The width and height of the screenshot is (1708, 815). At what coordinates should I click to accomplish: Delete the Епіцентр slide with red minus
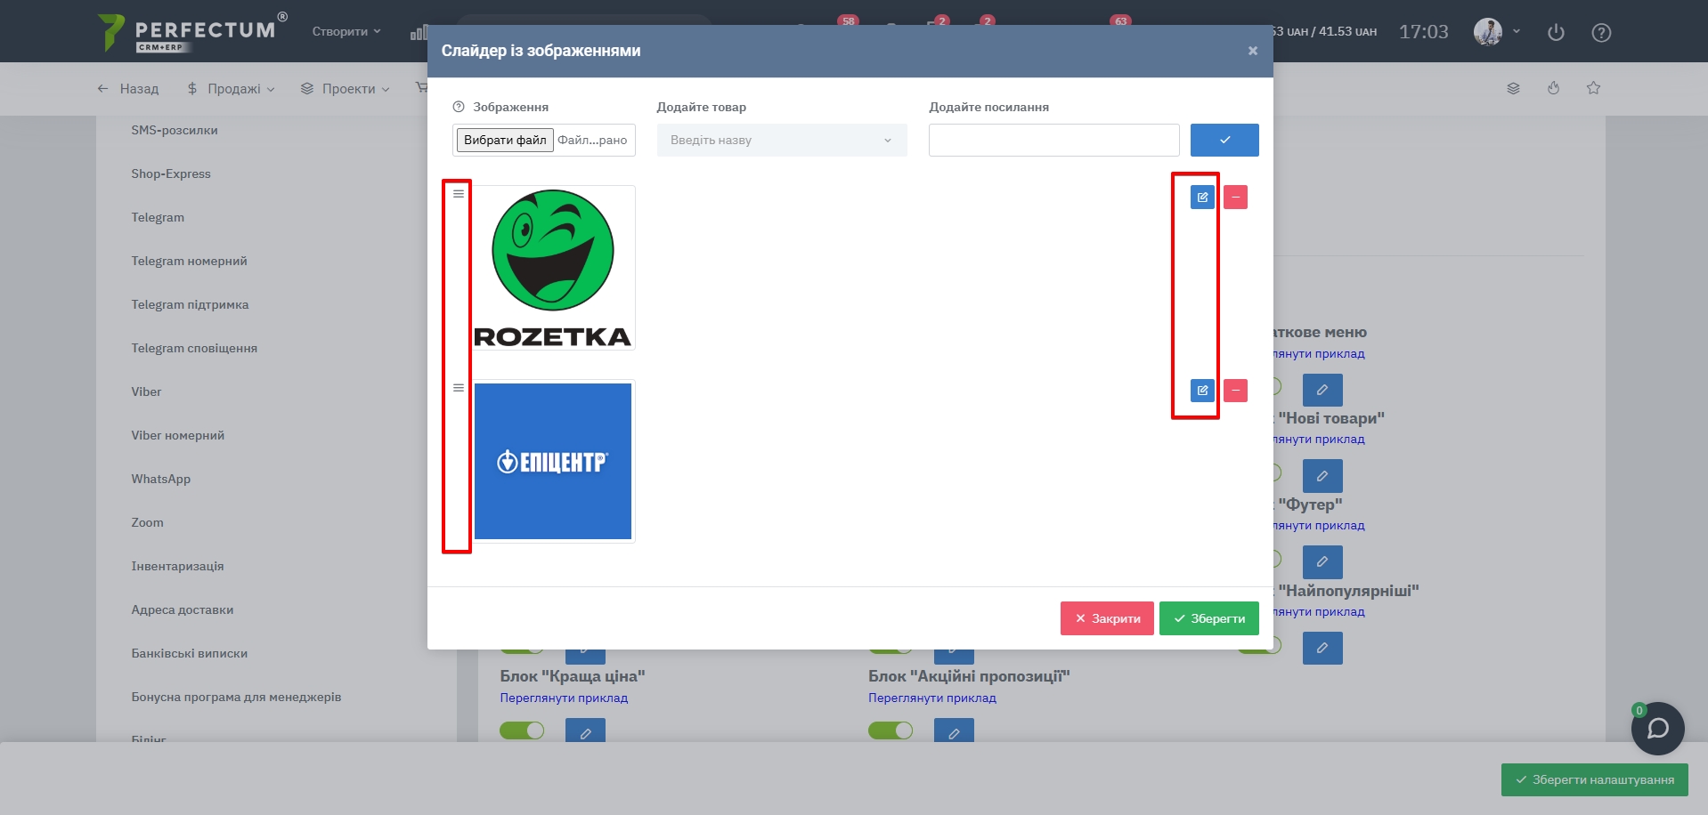[1235, 391]
